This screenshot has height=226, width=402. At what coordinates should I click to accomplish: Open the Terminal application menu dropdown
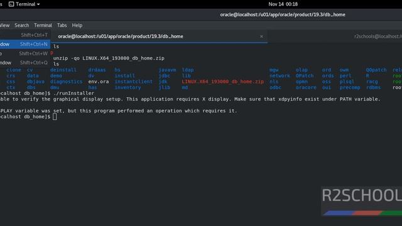click(x=24, y=4)
